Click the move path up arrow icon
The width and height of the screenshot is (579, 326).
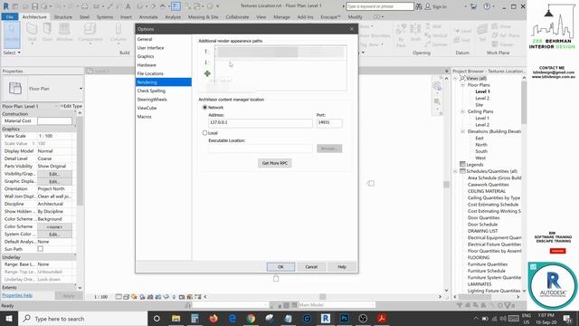(x=206, y=52)
